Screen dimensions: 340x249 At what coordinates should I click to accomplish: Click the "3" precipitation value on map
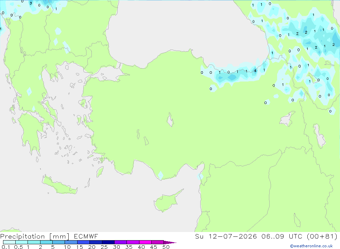click(x=31, y=3)
